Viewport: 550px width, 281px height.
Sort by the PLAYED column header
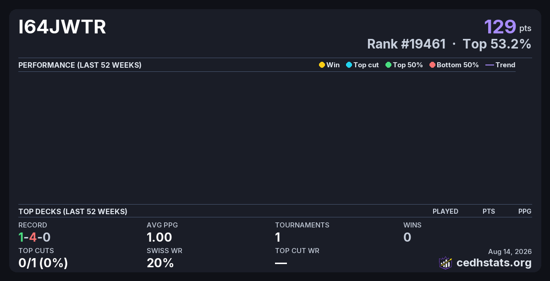pyautogui.click(x=445, y=211)
